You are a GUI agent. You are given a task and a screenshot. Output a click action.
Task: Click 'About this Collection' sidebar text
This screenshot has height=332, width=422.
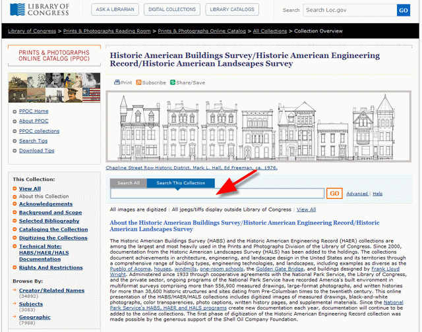(x=44, y=196)
